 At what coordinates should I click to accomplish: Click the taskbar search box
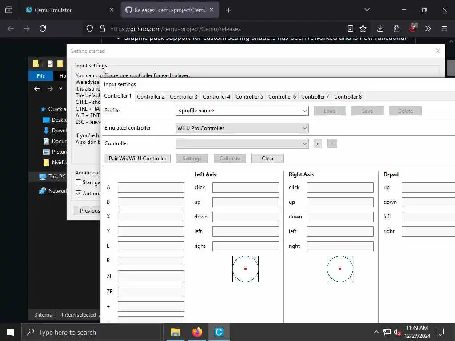pyautogui.click(x=92, y=332)
